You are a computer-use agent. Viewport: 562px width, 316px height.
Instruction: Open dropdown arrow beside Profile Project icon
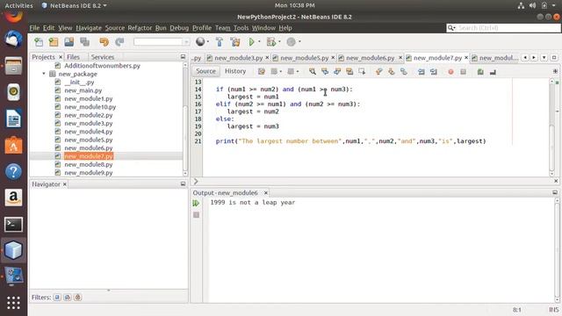pos(299,42)
